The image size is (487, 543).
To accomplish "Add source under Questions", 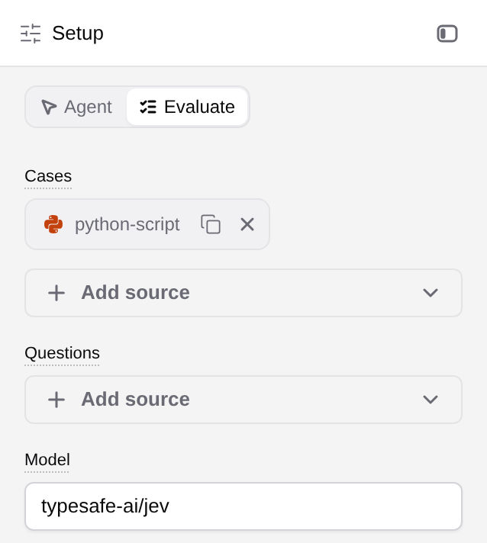I will [243, 400].
